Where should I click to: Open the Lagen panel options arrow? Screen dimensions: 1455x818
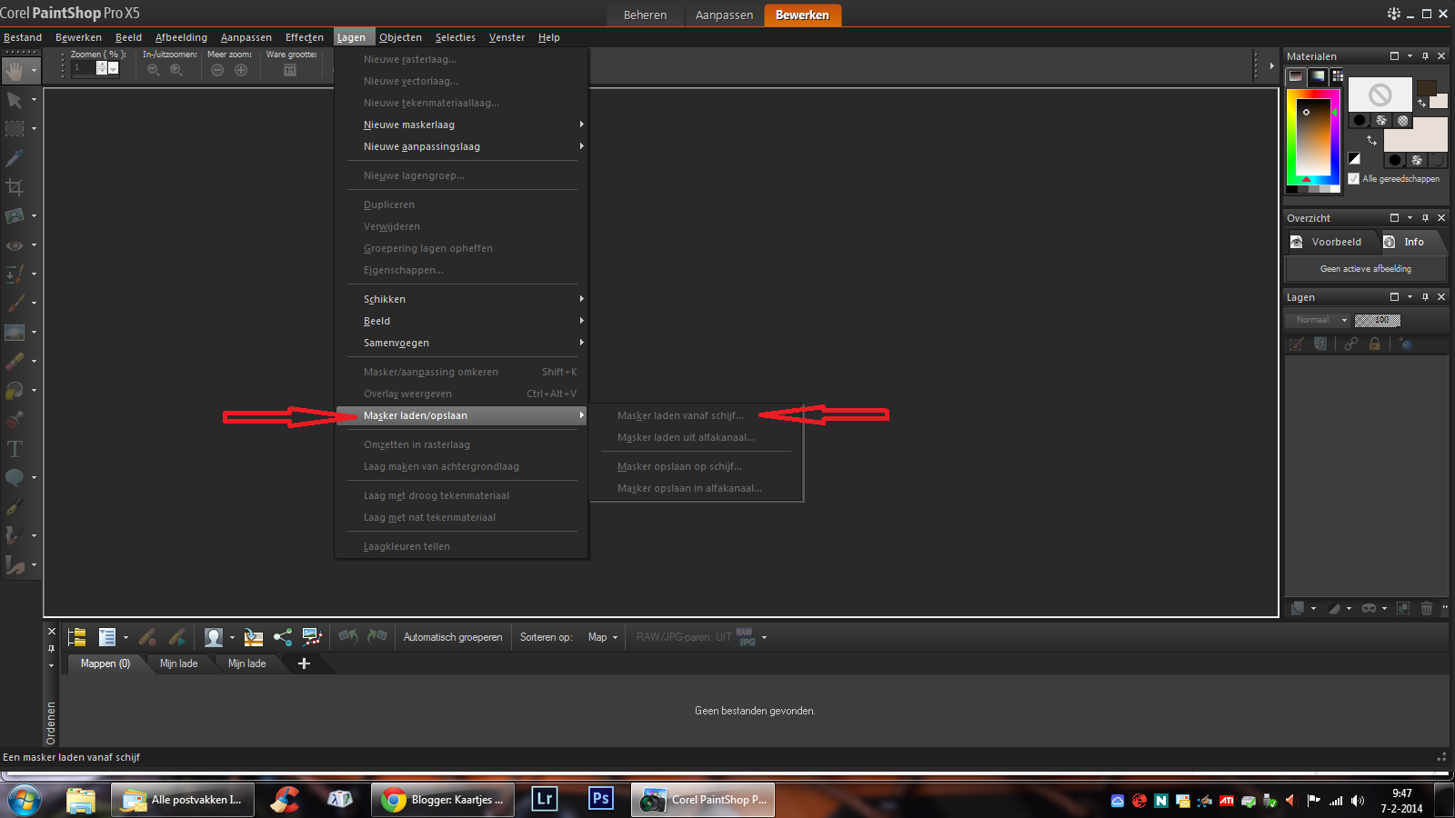(x=1410, y=297)
